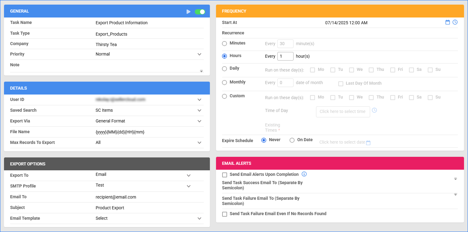Viewport: 468px width, 232px height.
Task: Click the Note field resize handle icon
Action: (201, 71)
